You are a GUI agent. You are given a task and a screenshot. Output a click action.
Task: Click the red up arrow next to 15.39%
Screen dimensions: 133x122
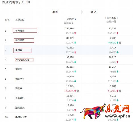tap(75, 33)
